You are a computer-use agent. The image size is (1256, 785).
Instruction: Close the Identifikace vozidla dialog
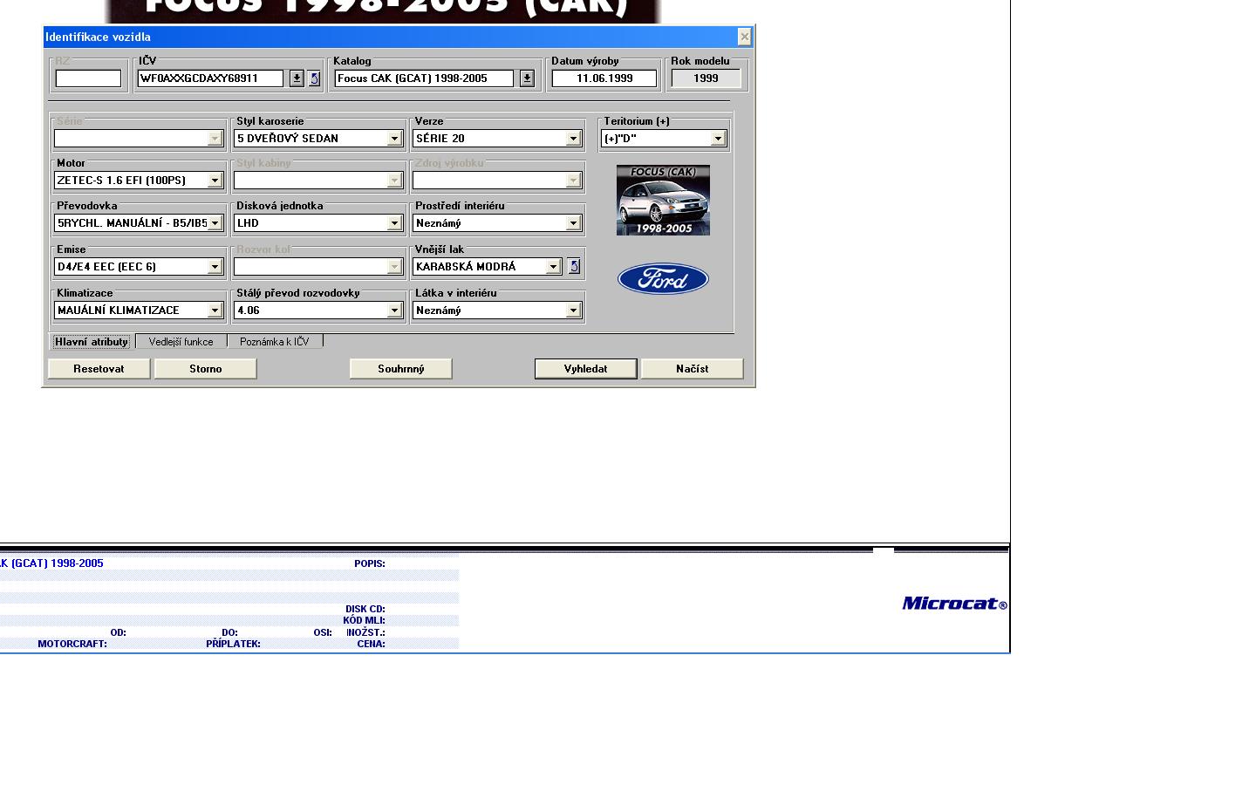(x=744, y=37)
